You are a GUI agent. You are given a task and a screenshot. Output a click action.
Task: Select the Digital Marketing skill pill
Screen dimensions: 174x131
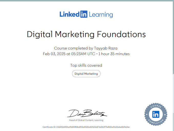86,74
